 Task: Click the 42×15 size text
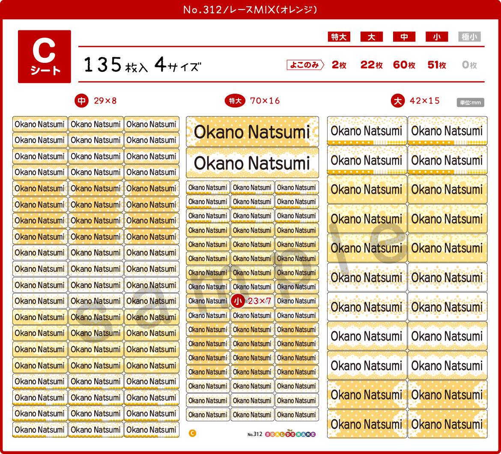425,101
